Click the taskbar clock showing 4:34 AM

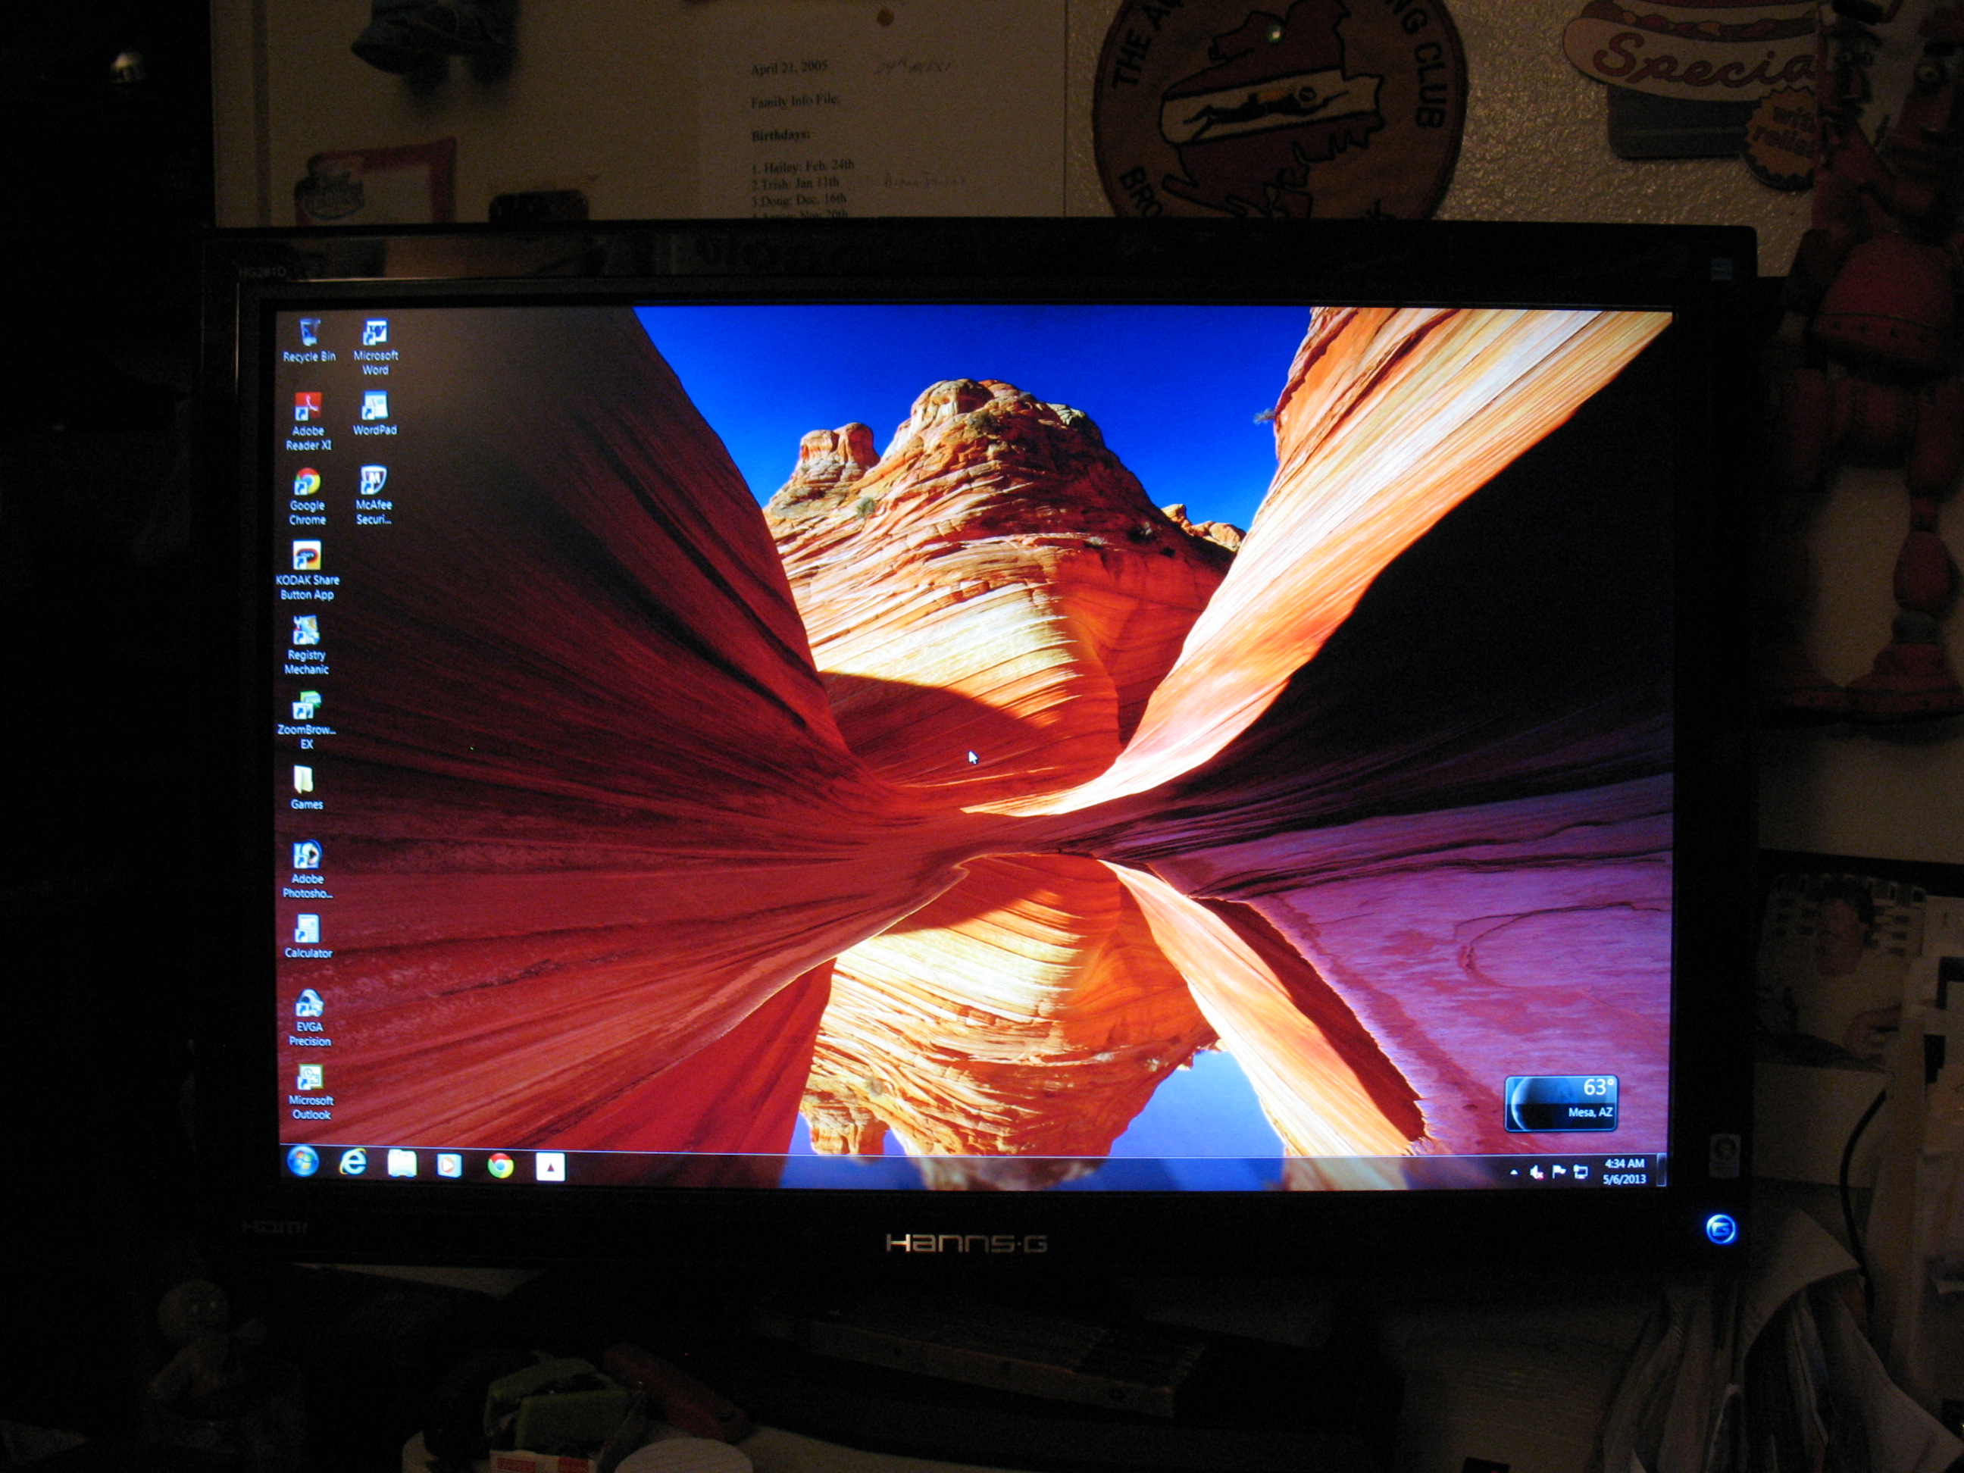click(x=1624, y=1171)
